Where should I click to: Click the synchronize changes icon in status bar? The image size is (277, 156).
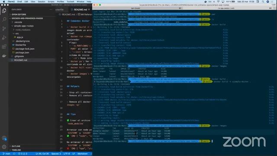[14, 154]
